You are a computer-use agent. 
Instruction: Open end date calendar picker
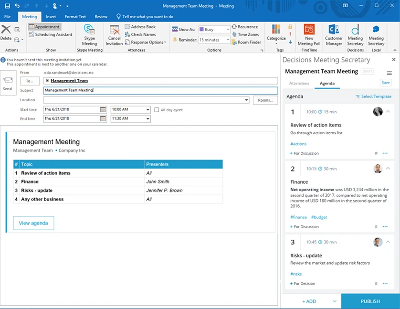click(x=103, y=118)
